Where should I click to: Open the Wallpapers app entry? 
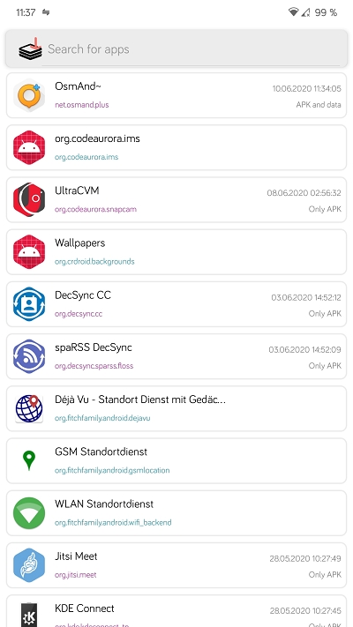tap(176, 252)
